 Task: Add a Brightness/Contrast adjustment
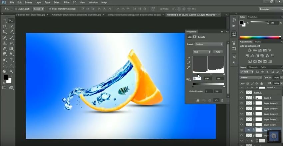coord(250,50)
